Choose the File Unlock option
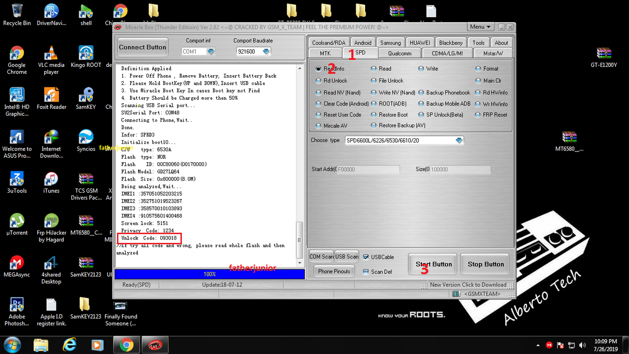Screen dimensions: 629x354 click(387, 81)
